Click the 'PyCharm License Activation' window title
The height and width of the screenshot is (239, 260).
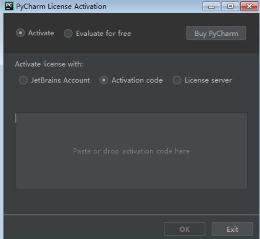(61, 7)
